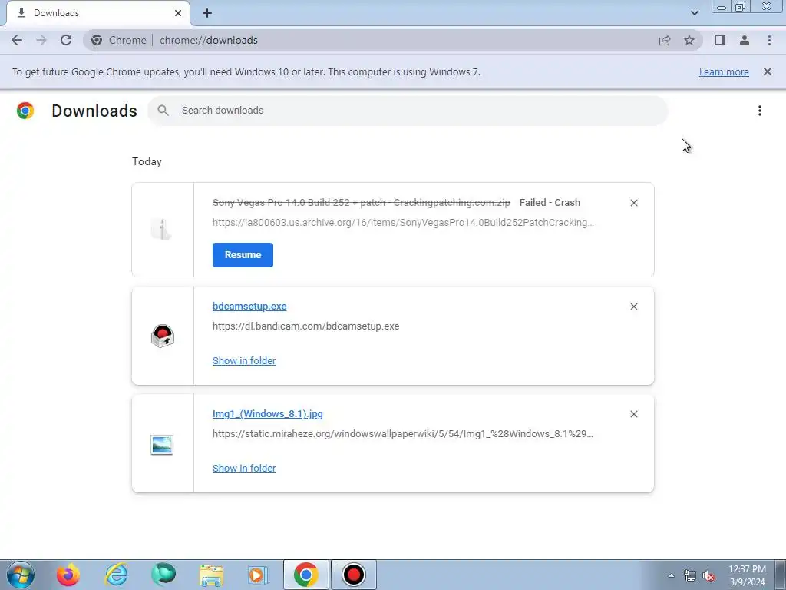This screenshot has height=590, width=786.
Task: Open Windows Explorer from taskbar
Action: pyautogui.click(x=211, y=575)
